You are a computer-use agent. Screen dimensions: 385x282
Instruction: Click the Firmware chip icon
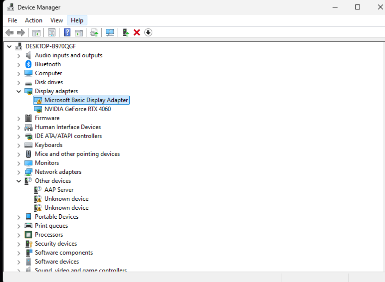pos(28,118)
